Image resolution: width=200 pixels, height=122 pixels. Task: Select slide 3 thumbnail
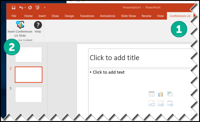coord(29,95)
